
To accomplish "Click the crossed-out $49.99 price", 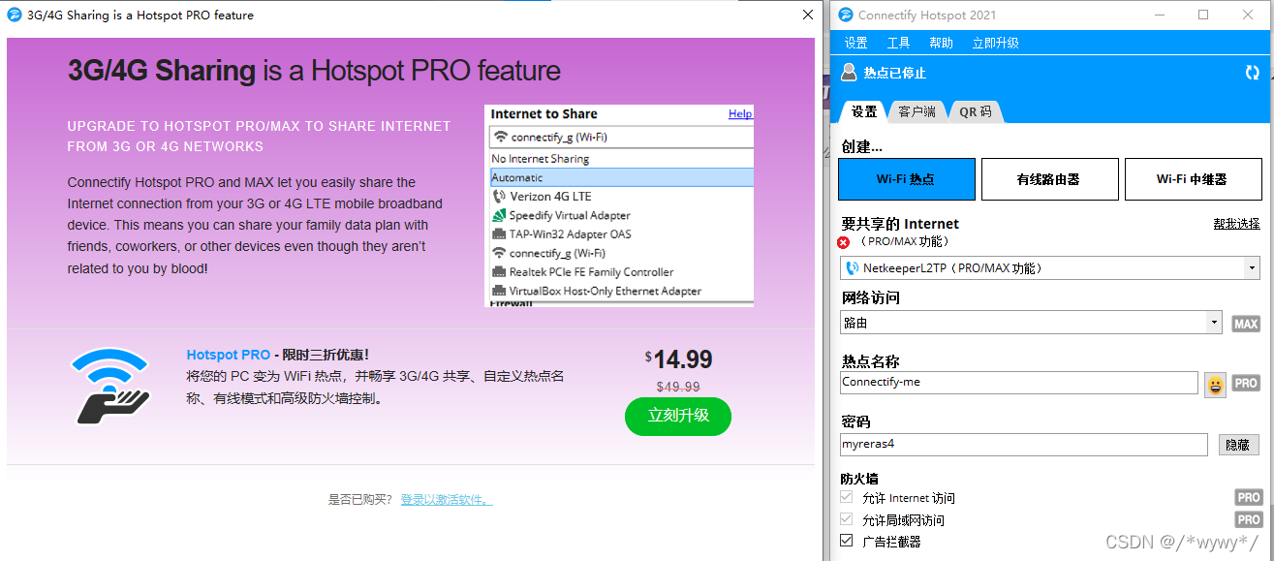I will (x=678, y=387).
